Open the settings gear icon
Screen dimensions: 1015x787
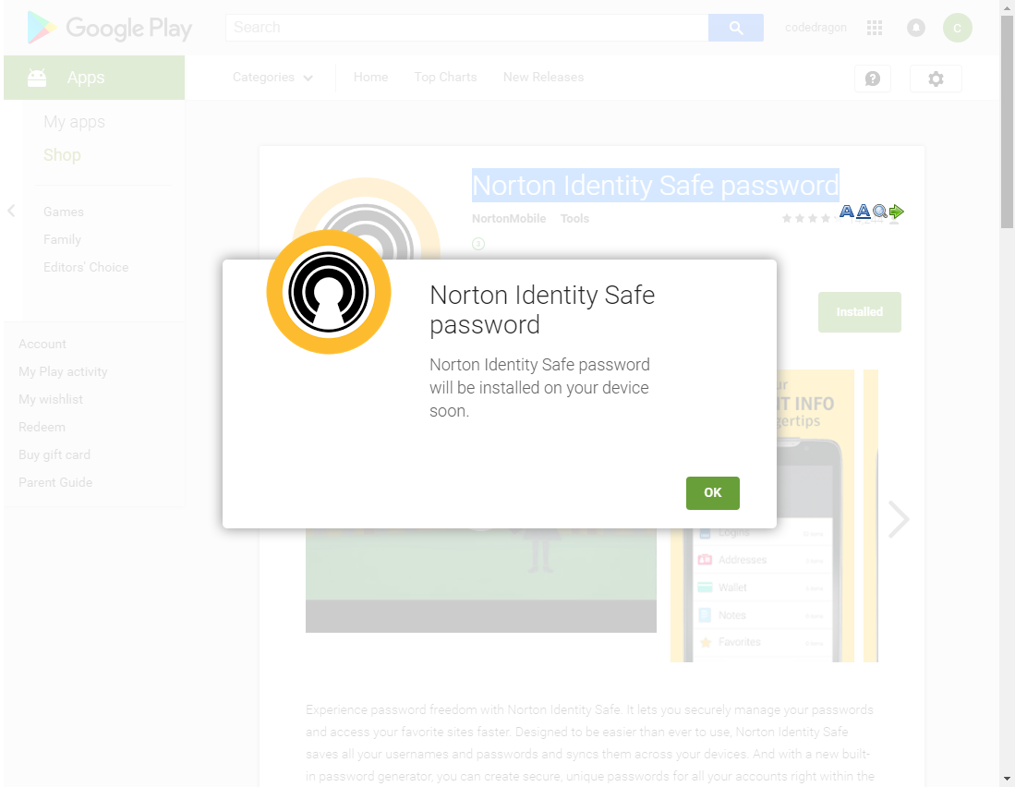936,79
